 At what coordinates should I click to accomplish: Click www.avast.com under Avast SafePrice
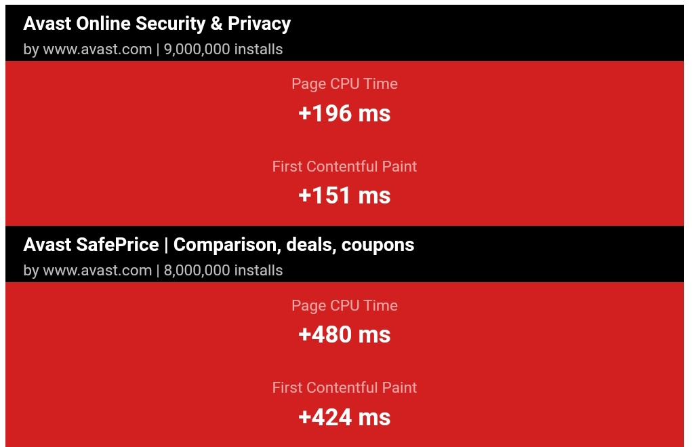click(98, 271)
